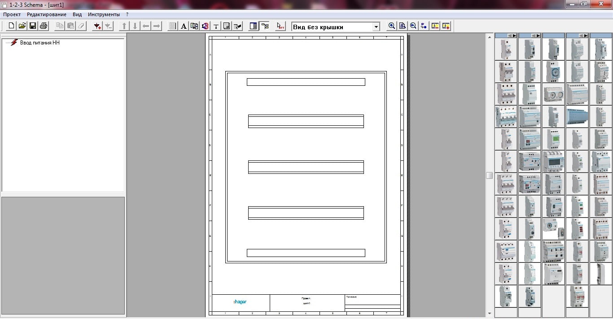This screenshot has width=613, height=319.
Task: Click the red lightning-plus add icon
Action: point(97,26)
